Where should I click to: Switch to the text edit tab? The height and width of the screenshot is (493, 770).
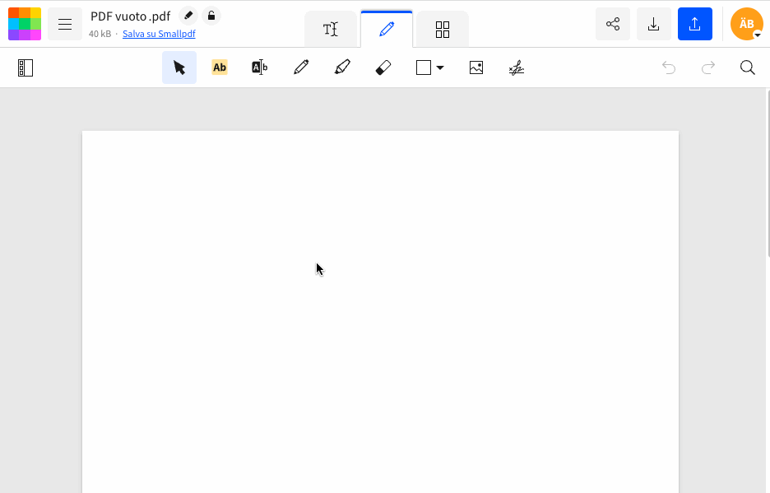coord(331,29)
